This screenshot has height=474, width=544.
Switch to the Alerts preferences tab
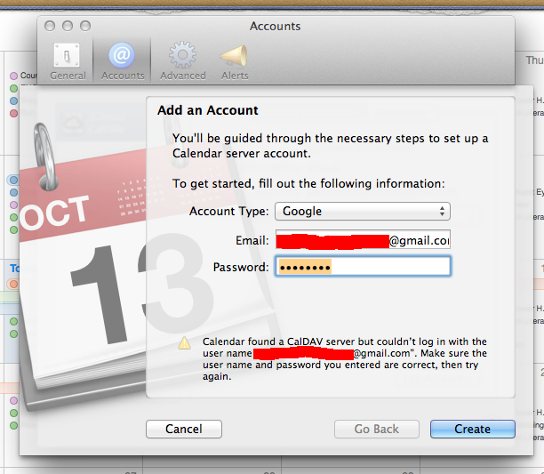235,61
